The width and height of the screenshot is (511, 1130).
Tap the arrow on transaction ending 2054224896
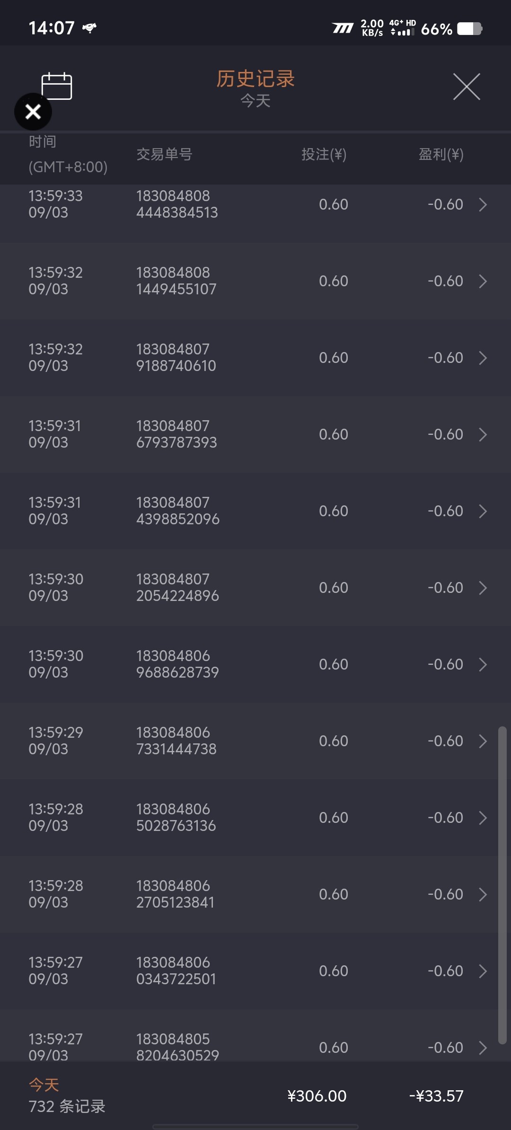coord(483,588)
